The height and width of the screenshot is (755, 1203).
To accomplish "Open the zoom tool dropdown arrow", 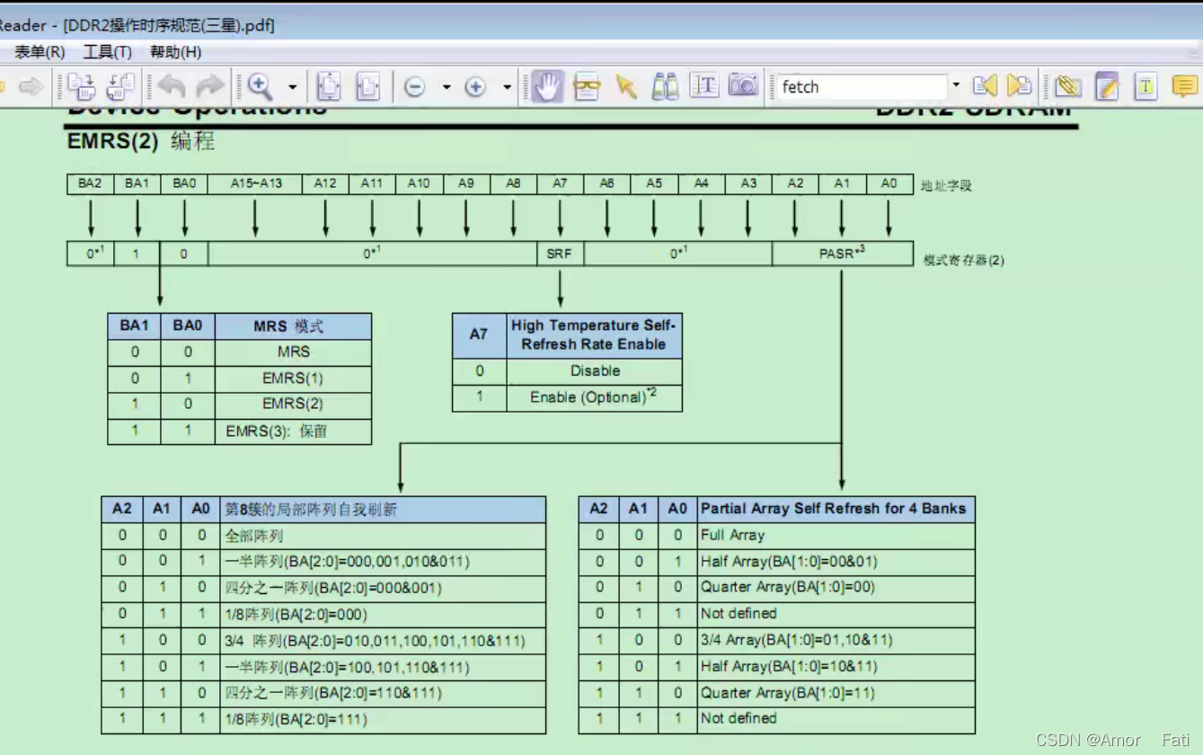I will [x=293, y=87].
